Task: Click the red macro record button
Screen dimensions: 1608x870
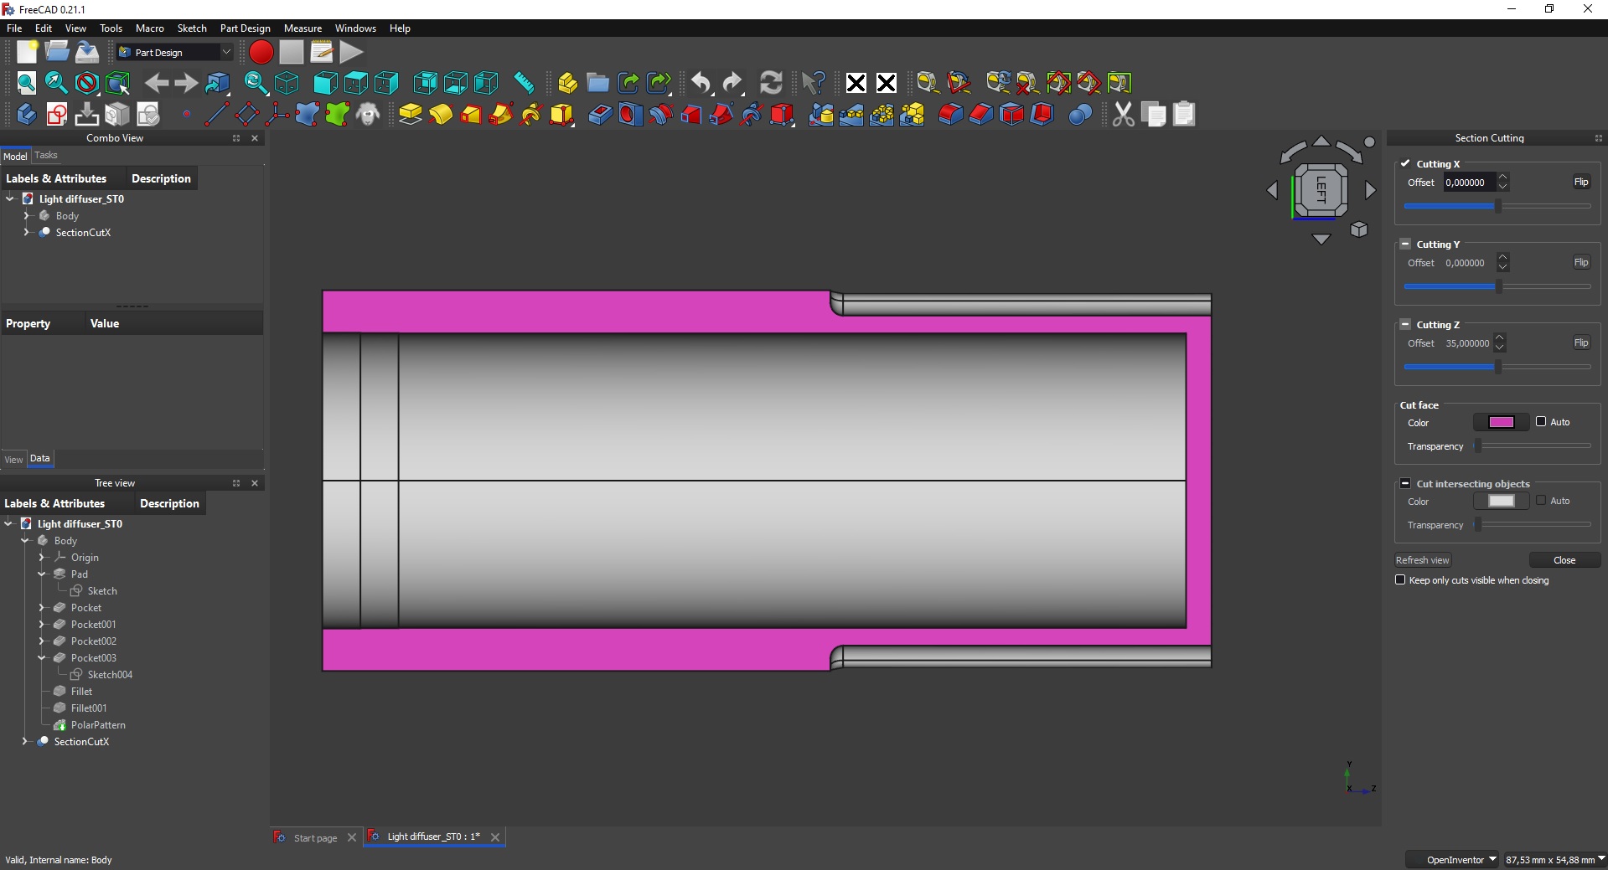Action: [x=261, y=52]
